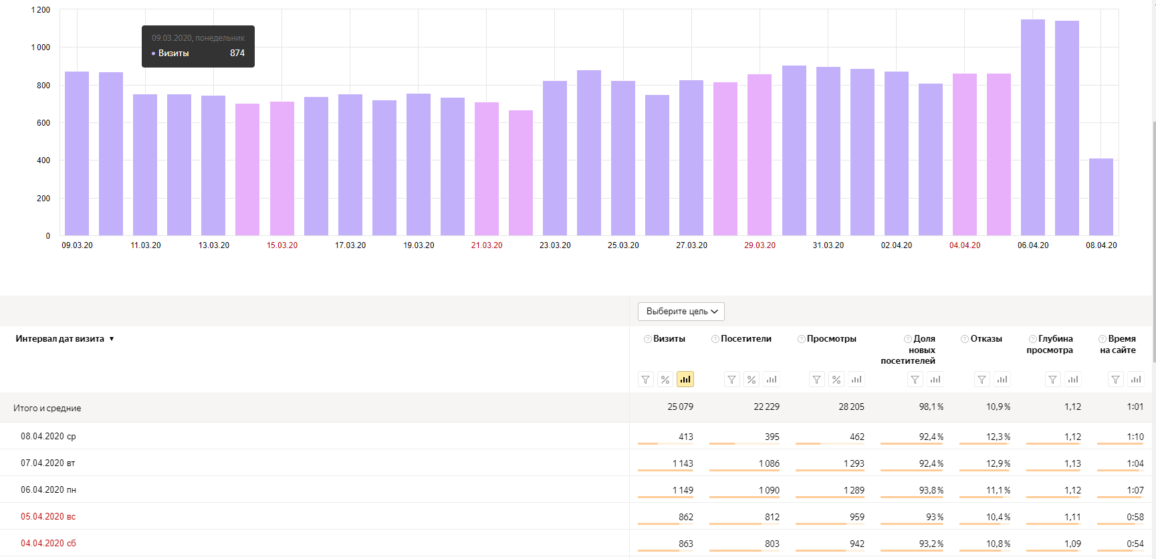Sort by Глубина просмотра column header
Image resolution: width=1156 pixels, height=559 pixels.
(x=1050, y=344)
